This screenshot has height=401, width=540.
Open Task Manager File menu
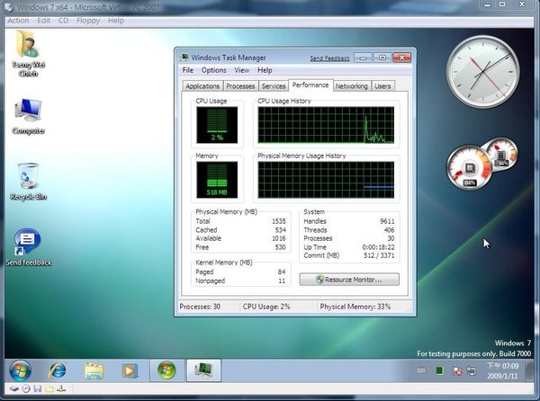tap(188, 70)
